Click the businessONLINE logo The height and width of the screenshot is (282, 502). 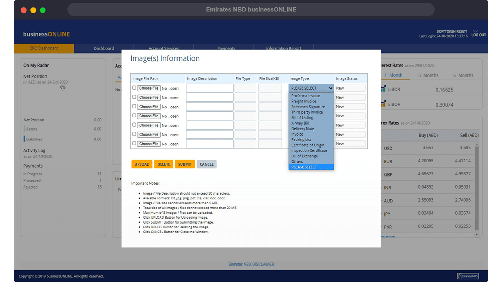(x=46, y=34)
